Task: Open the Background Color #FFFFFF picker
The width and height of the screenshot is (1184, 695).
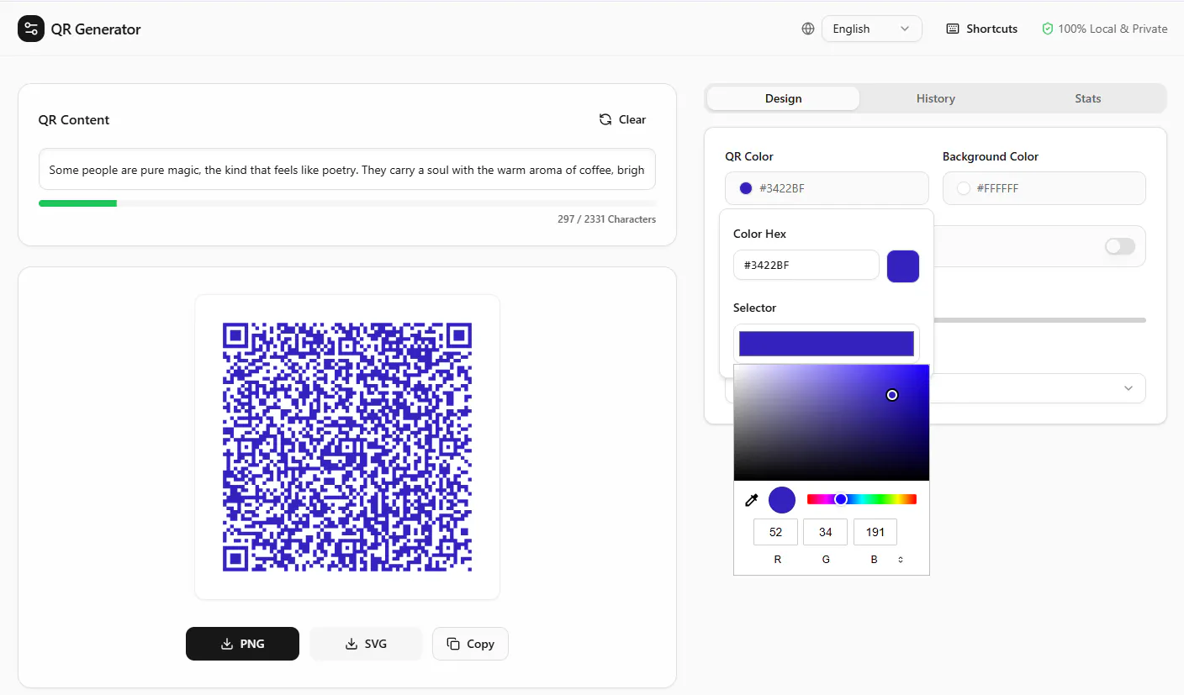Action: [1044, 188]
